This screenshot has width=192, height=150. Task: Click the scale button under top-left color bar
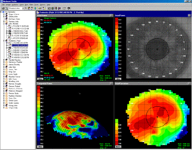(x=40, y=79)
